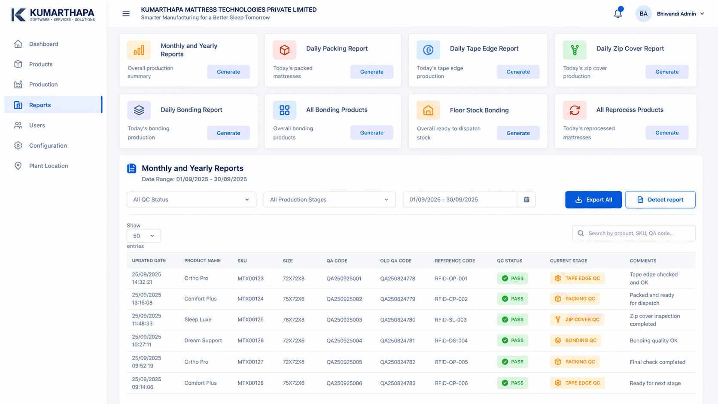
Task: Click the UPDATED DATE column header
Action: coord(149,261)
